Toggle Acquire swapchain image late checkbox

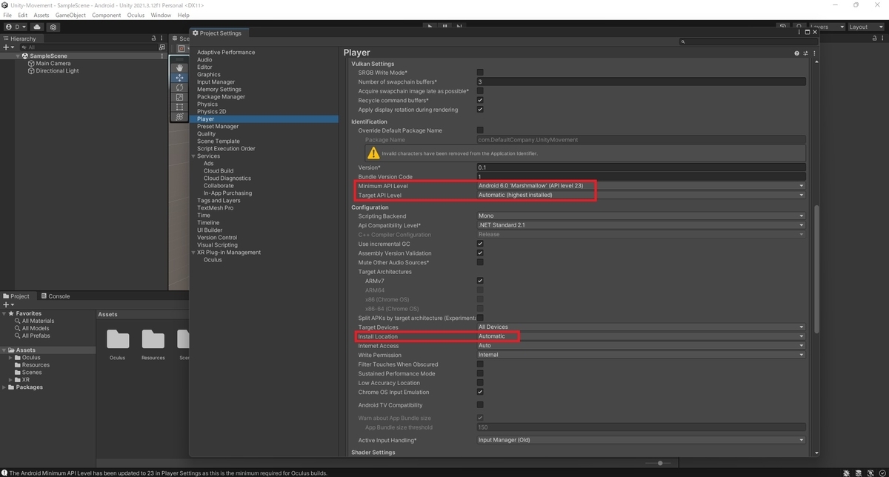pyautogui.click(x=480, y=91)
